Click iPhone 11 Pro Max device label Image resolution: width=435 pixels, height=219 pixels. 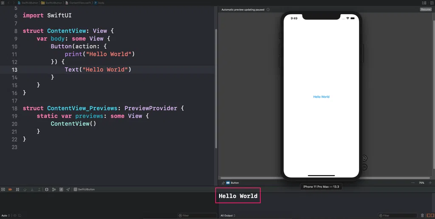click(321, 187)
